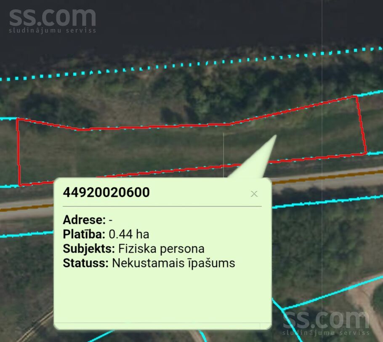Click the Fiziska persona subject text

(x=162, y=249)
